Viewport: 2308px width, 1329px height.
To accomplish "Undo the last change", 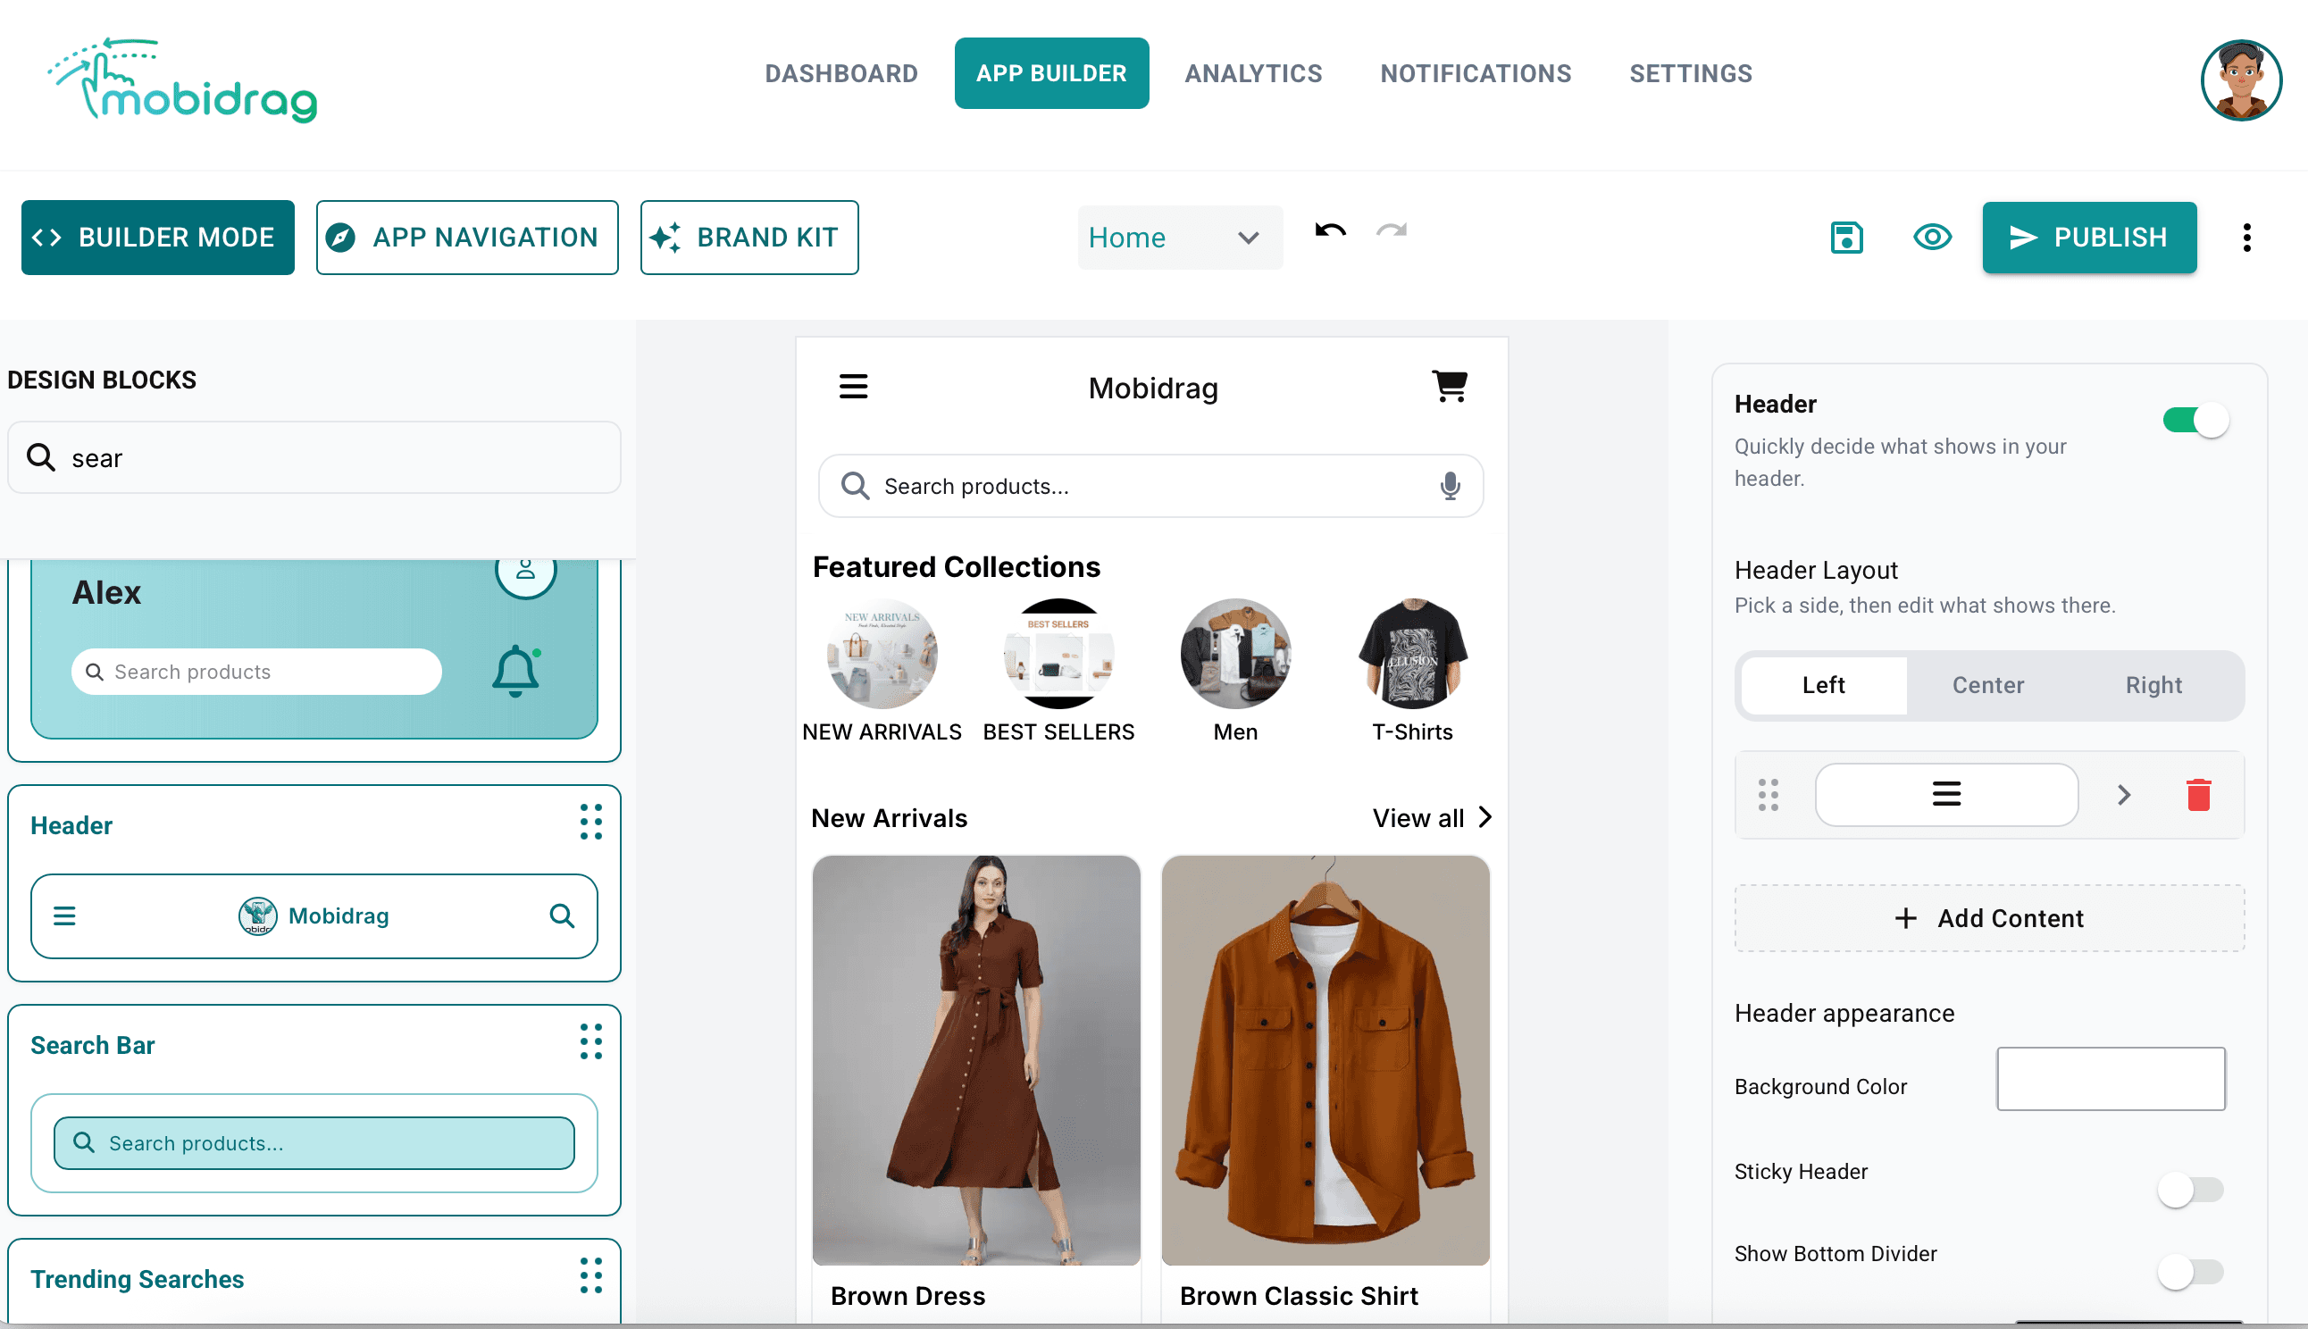I will pos(1329,231).
